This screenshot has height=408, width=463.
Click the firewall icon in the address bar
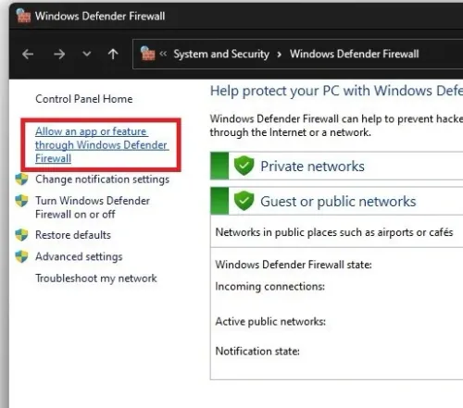click(147, 54)
